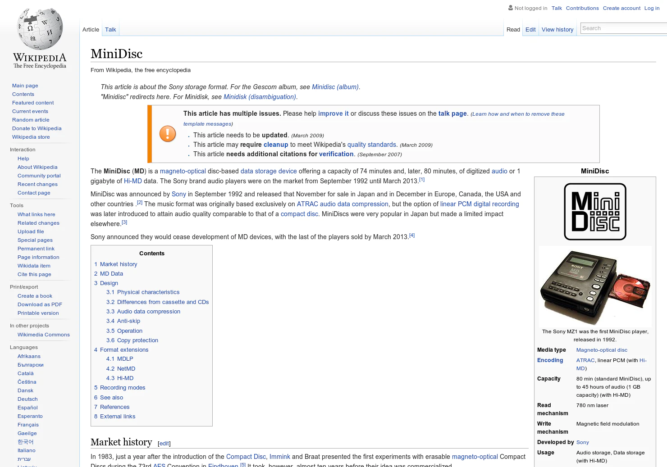Open the Edit tab
The image size is (667, 467).
tap(530, 30)
